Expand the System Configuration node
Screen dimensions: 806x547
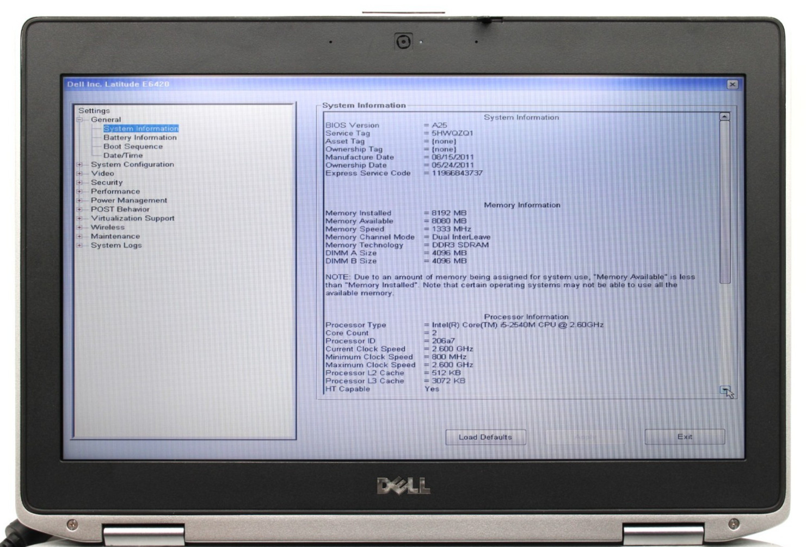tap(79, 164)
